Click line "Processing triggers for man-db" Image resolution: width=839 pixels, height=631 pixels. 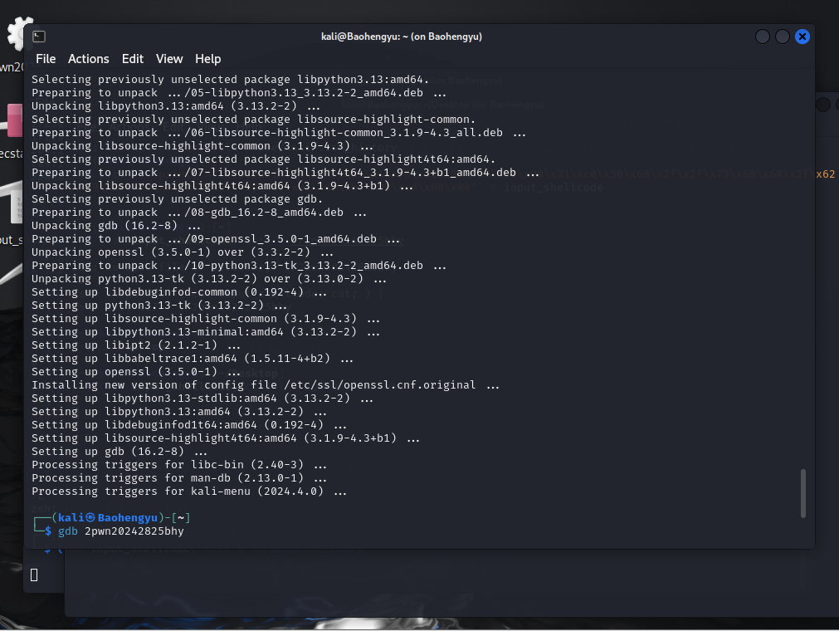[x=179, y=478]
